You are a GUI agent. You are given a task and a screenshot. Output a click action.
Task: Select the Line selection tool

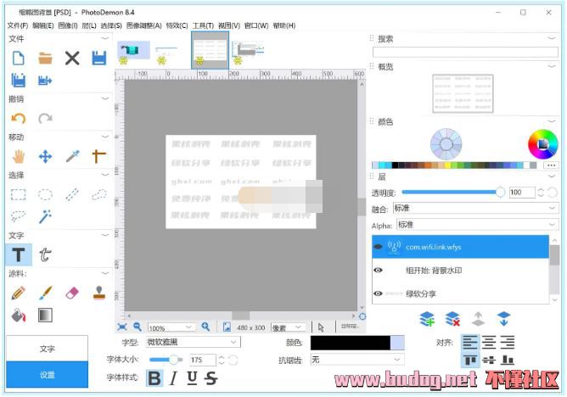[72, 195]
